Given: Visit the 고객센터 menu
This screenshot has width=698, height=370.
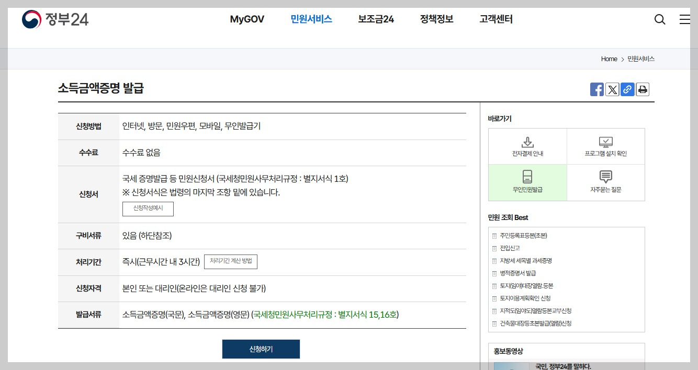Looking at the screenshot, I should tap(496, 19).
